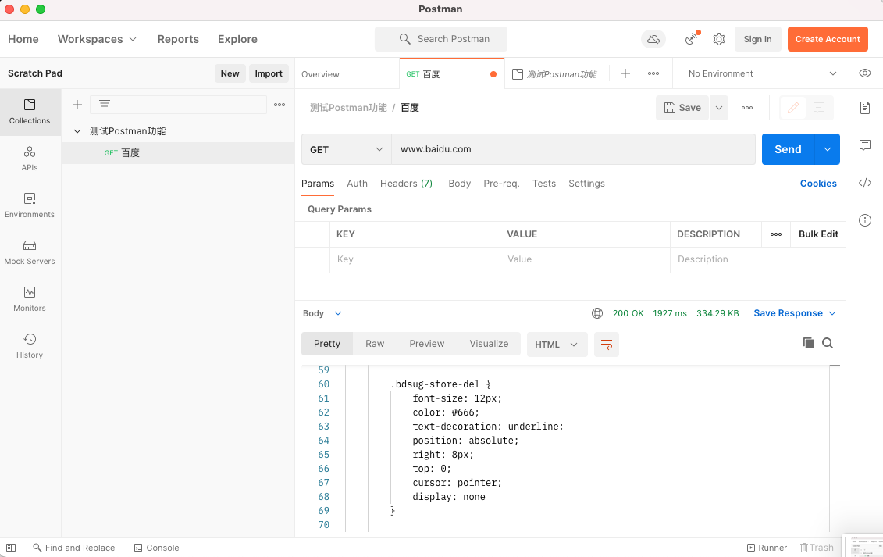Expand the Workspaces dropdown

(x=97, y=39)
